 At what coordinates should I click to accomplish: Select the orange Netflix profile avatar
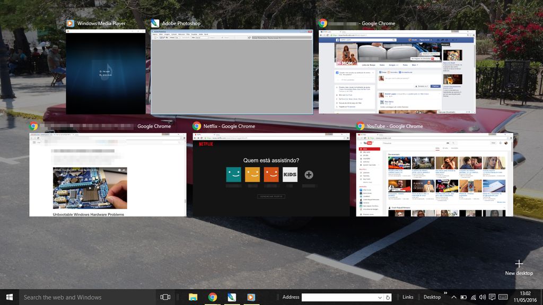tap(271, 175)
